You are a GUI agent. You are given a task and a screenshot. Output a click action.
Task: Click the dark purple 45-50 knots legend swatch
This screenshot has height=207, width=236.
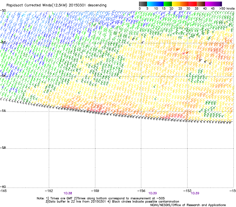tap(218, 4)
